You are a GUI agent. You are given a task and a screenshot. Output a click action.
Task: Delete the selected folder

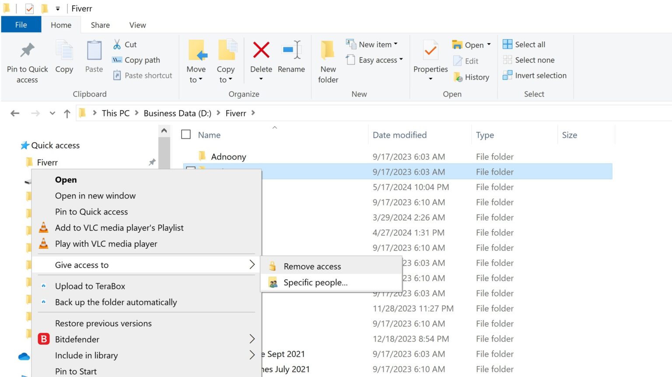[261, 58]
